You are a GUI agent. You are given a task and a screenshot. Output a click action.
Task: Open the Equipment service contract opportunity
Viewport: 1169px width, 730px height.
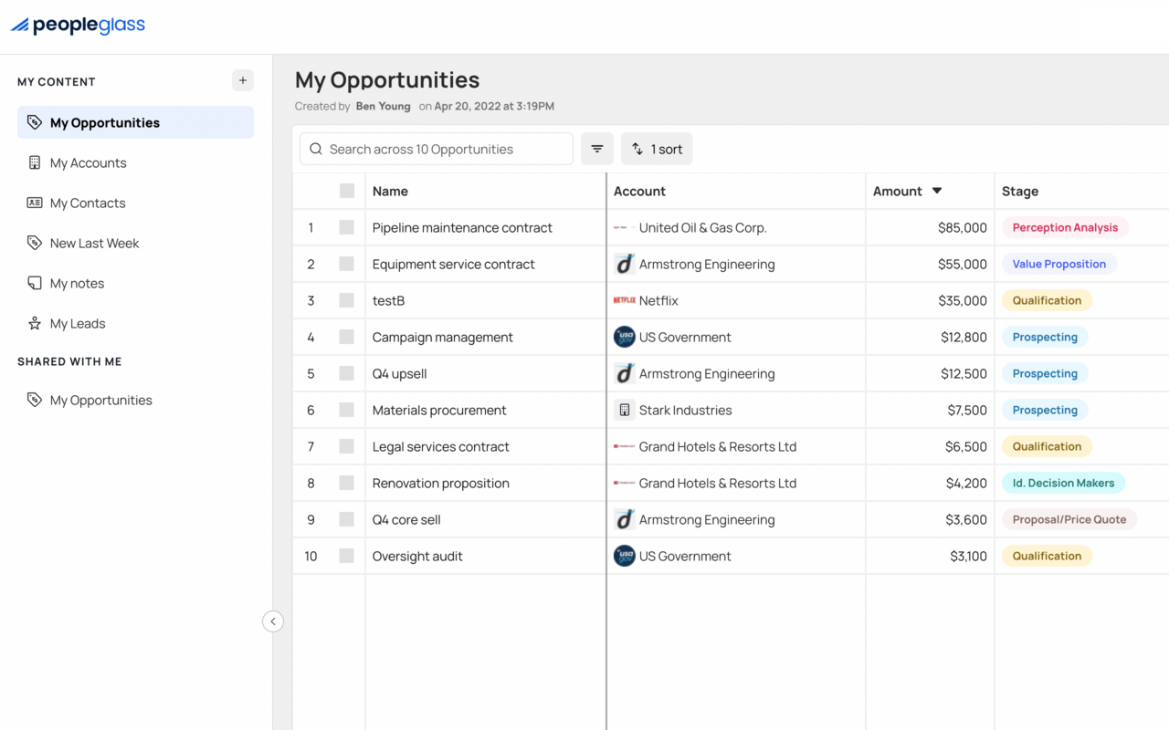[x=453, y=264]
